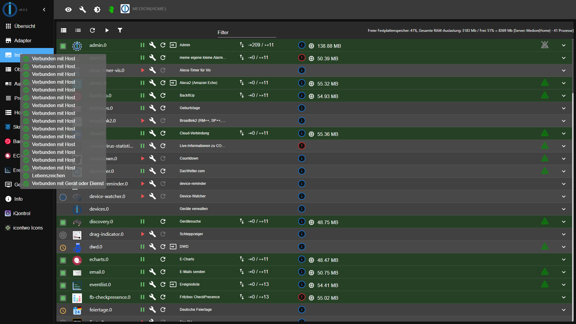Image resolution: width=576 pixels, height=324 pixels.
Task: Open the wrench settings icon in top bar
Action: [82, 10]
